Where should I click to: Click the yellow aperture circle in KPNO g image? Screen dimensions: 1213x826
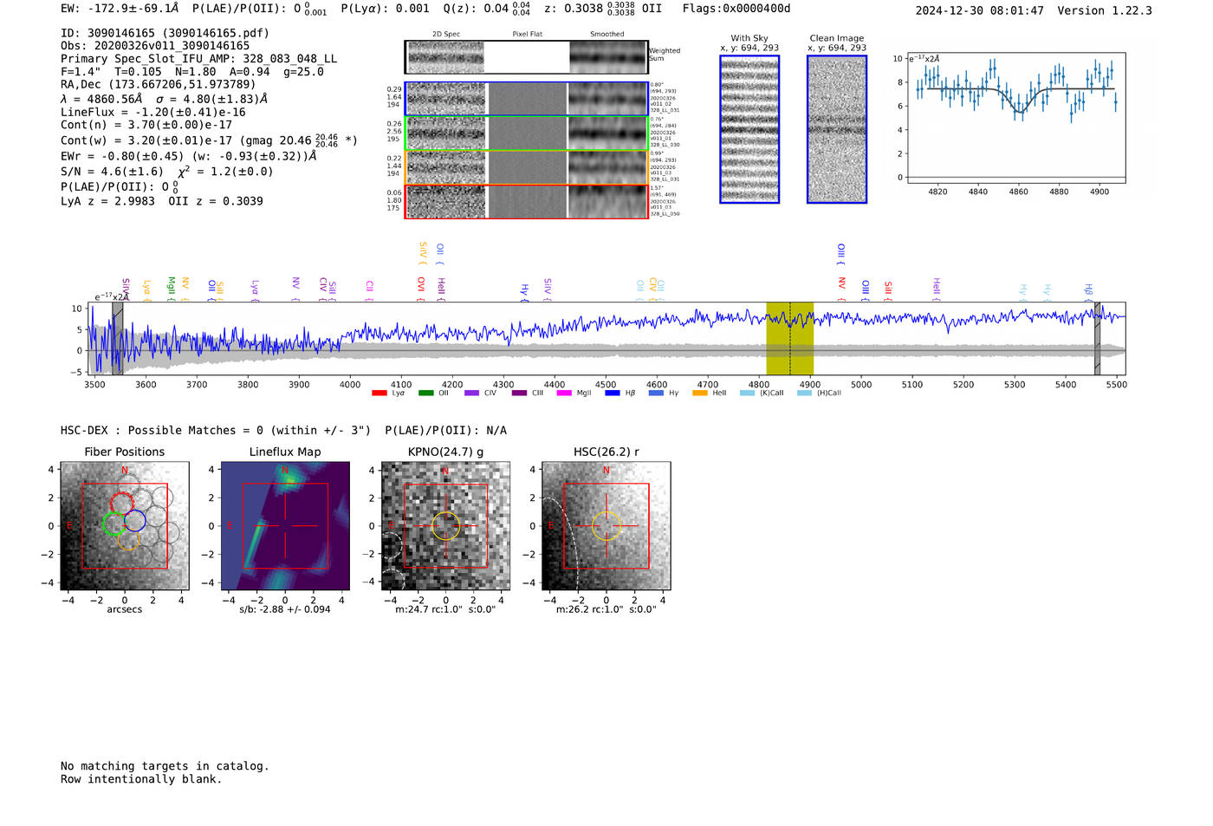[x=445, y=525]
